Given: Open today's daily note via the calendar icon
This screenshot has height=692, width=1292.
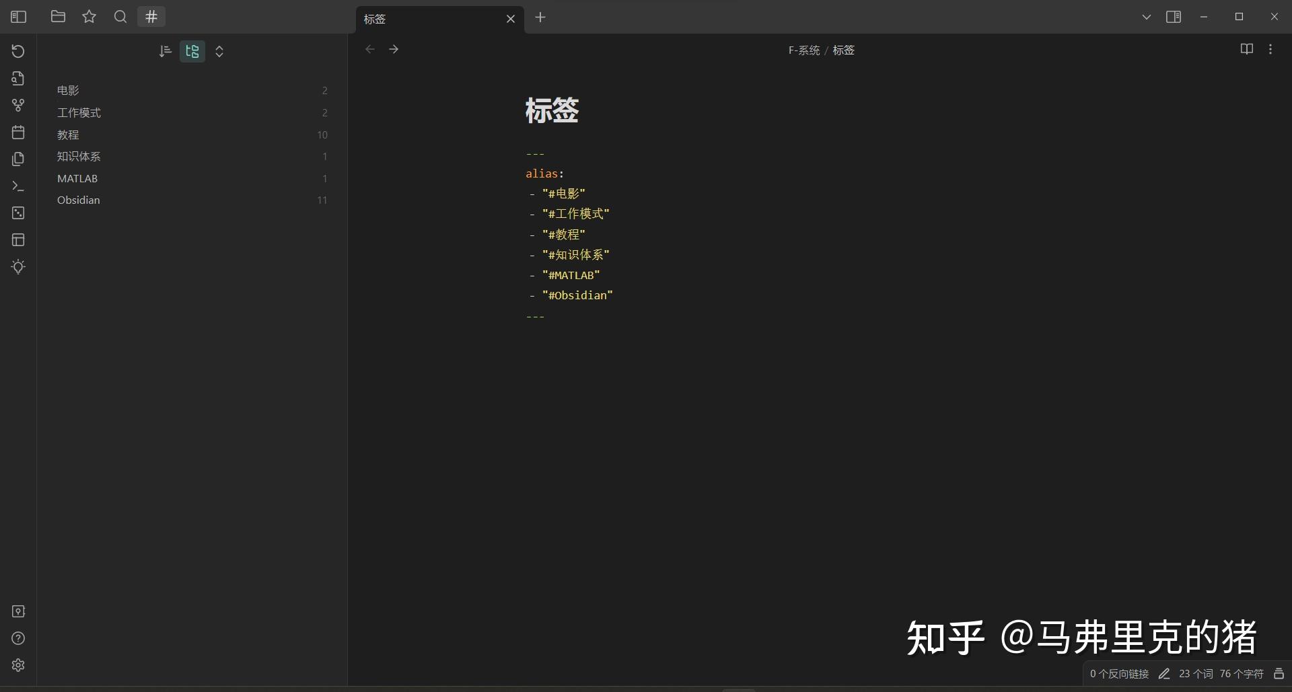Looking at the screenshot, I should pyautogui.click(x=18, y=132).
